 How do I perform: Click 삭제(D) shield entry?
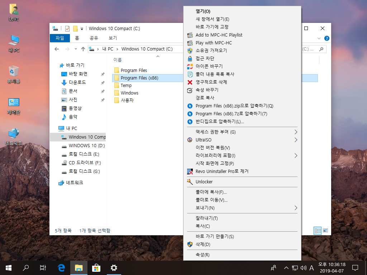point(242,244)
